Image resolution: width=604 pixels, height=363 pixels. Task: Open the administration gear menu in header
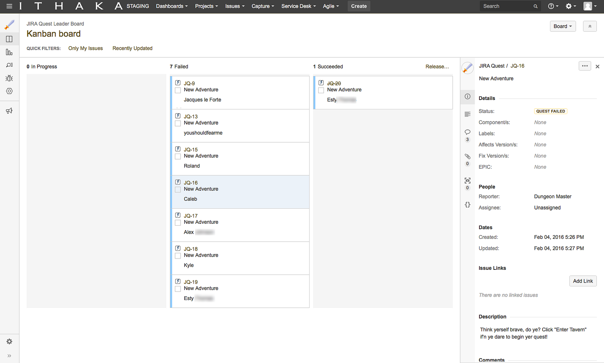tap(571, 6)
